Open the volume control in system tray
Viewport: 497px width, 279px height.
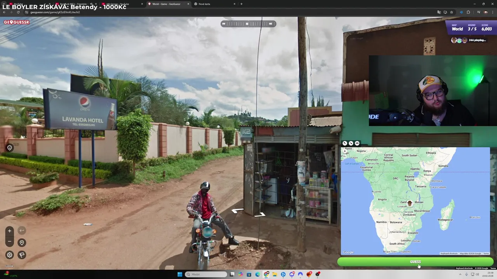click(x=477, y=274)
